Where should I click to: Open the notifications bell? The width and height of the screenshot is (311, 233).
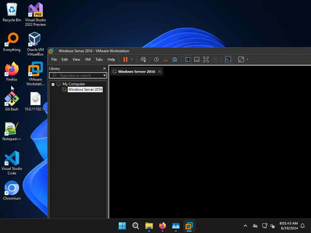pos(302,226)
